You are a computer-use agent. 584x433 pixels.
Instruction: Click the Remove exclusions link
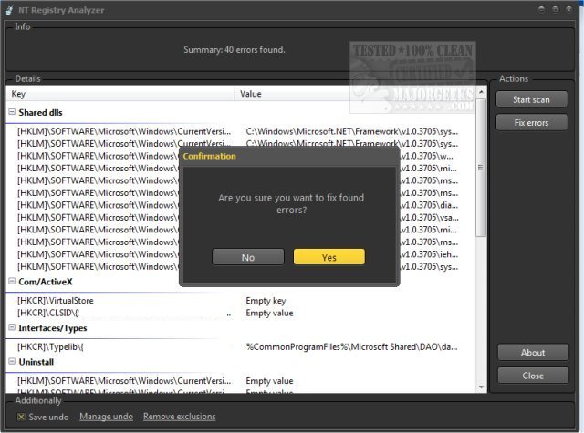click(x=179, y=417)
